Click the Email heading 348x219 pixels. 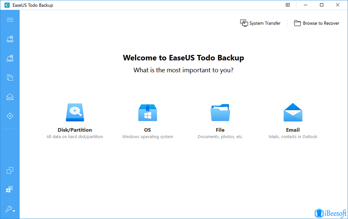[x=293, y=130]
